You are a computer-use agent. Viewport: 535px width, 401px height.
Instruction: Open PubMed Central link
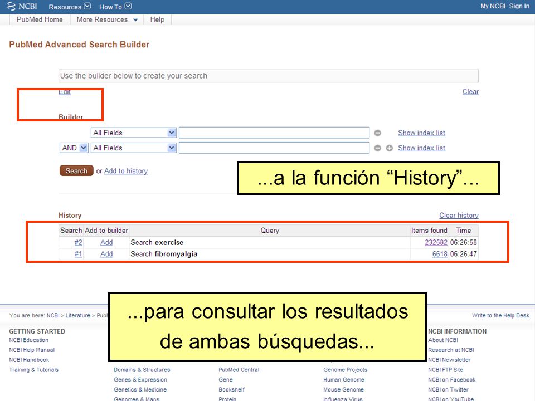[x=239, y=370]
